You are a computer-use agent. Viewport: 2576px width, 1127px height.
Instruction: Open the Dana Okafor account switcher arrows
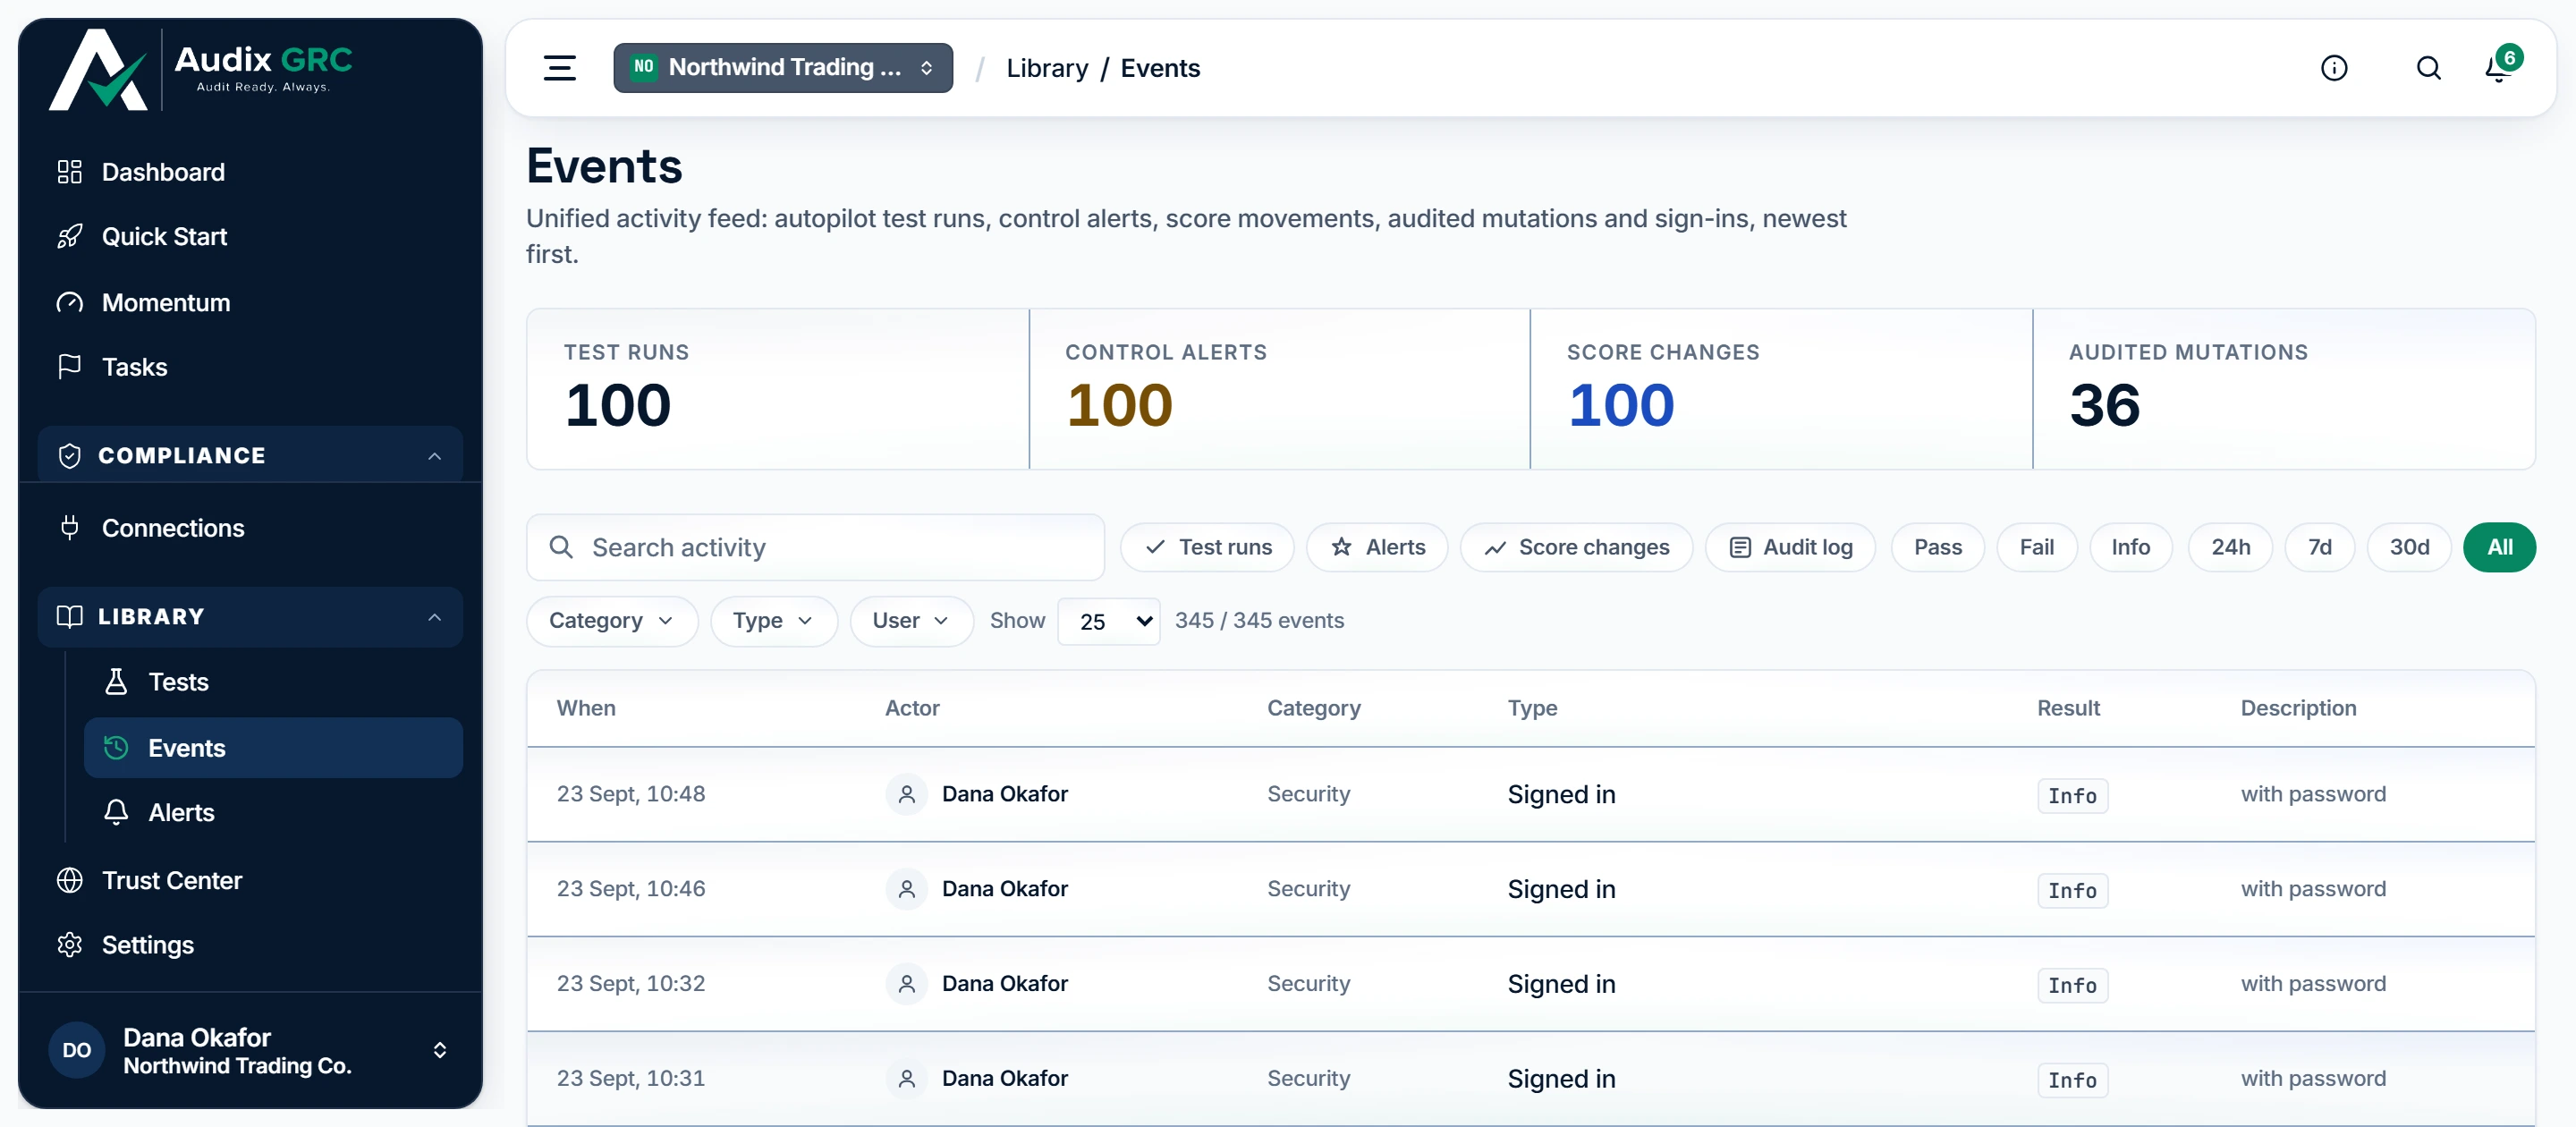click(439, 1050)
